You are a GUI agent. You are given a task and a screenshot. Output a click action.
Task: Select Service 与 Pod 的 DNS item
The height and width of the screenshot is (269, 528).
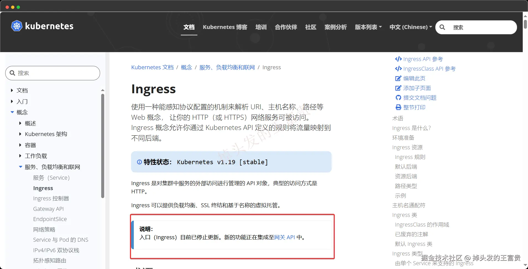point(61,240)
